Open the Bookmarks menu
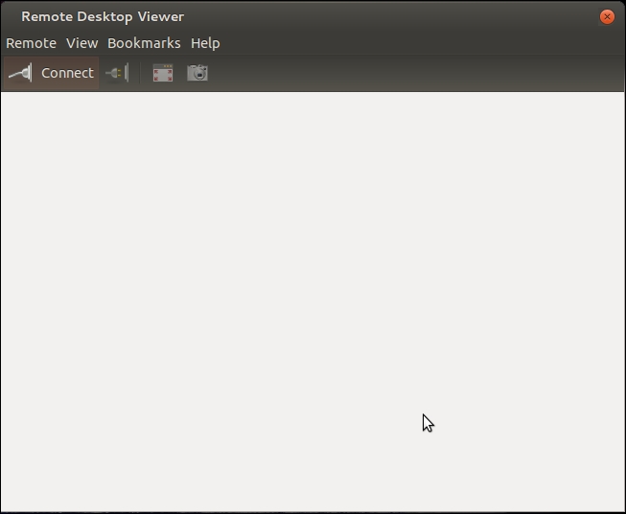This screenshot has height=514, width=626. (144, 43)
